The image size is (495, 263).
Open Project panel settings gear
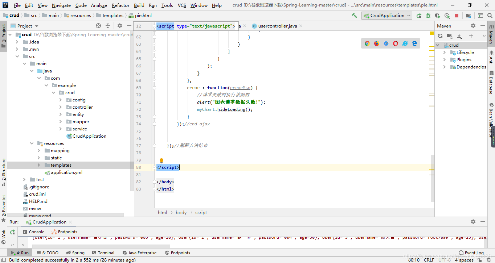pos(120,26)
